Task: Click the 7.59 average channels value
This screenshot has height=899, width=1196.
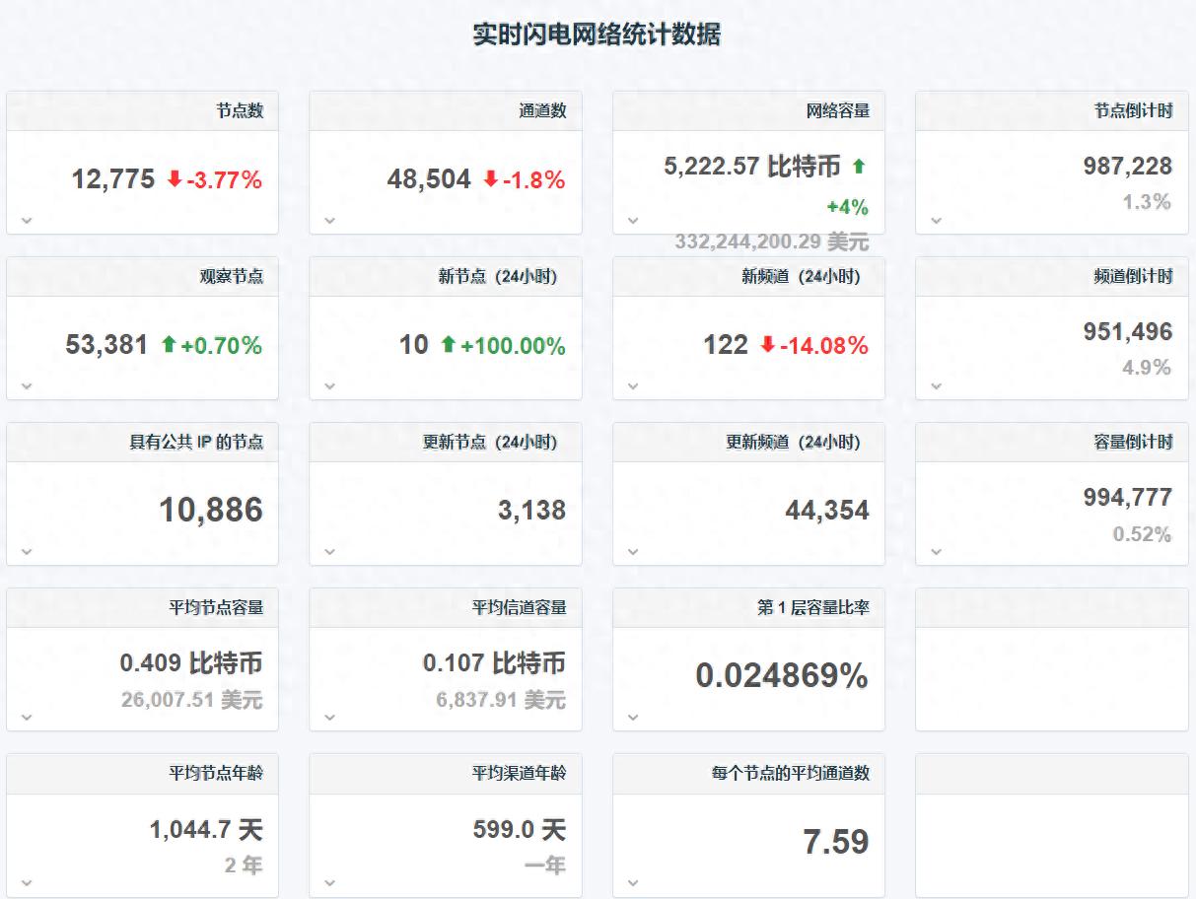Action: (836, 842)
